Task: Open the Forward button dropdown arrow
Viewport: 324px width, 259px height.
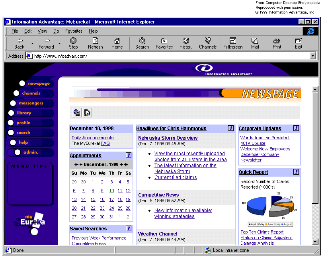Action: point(60,44)
